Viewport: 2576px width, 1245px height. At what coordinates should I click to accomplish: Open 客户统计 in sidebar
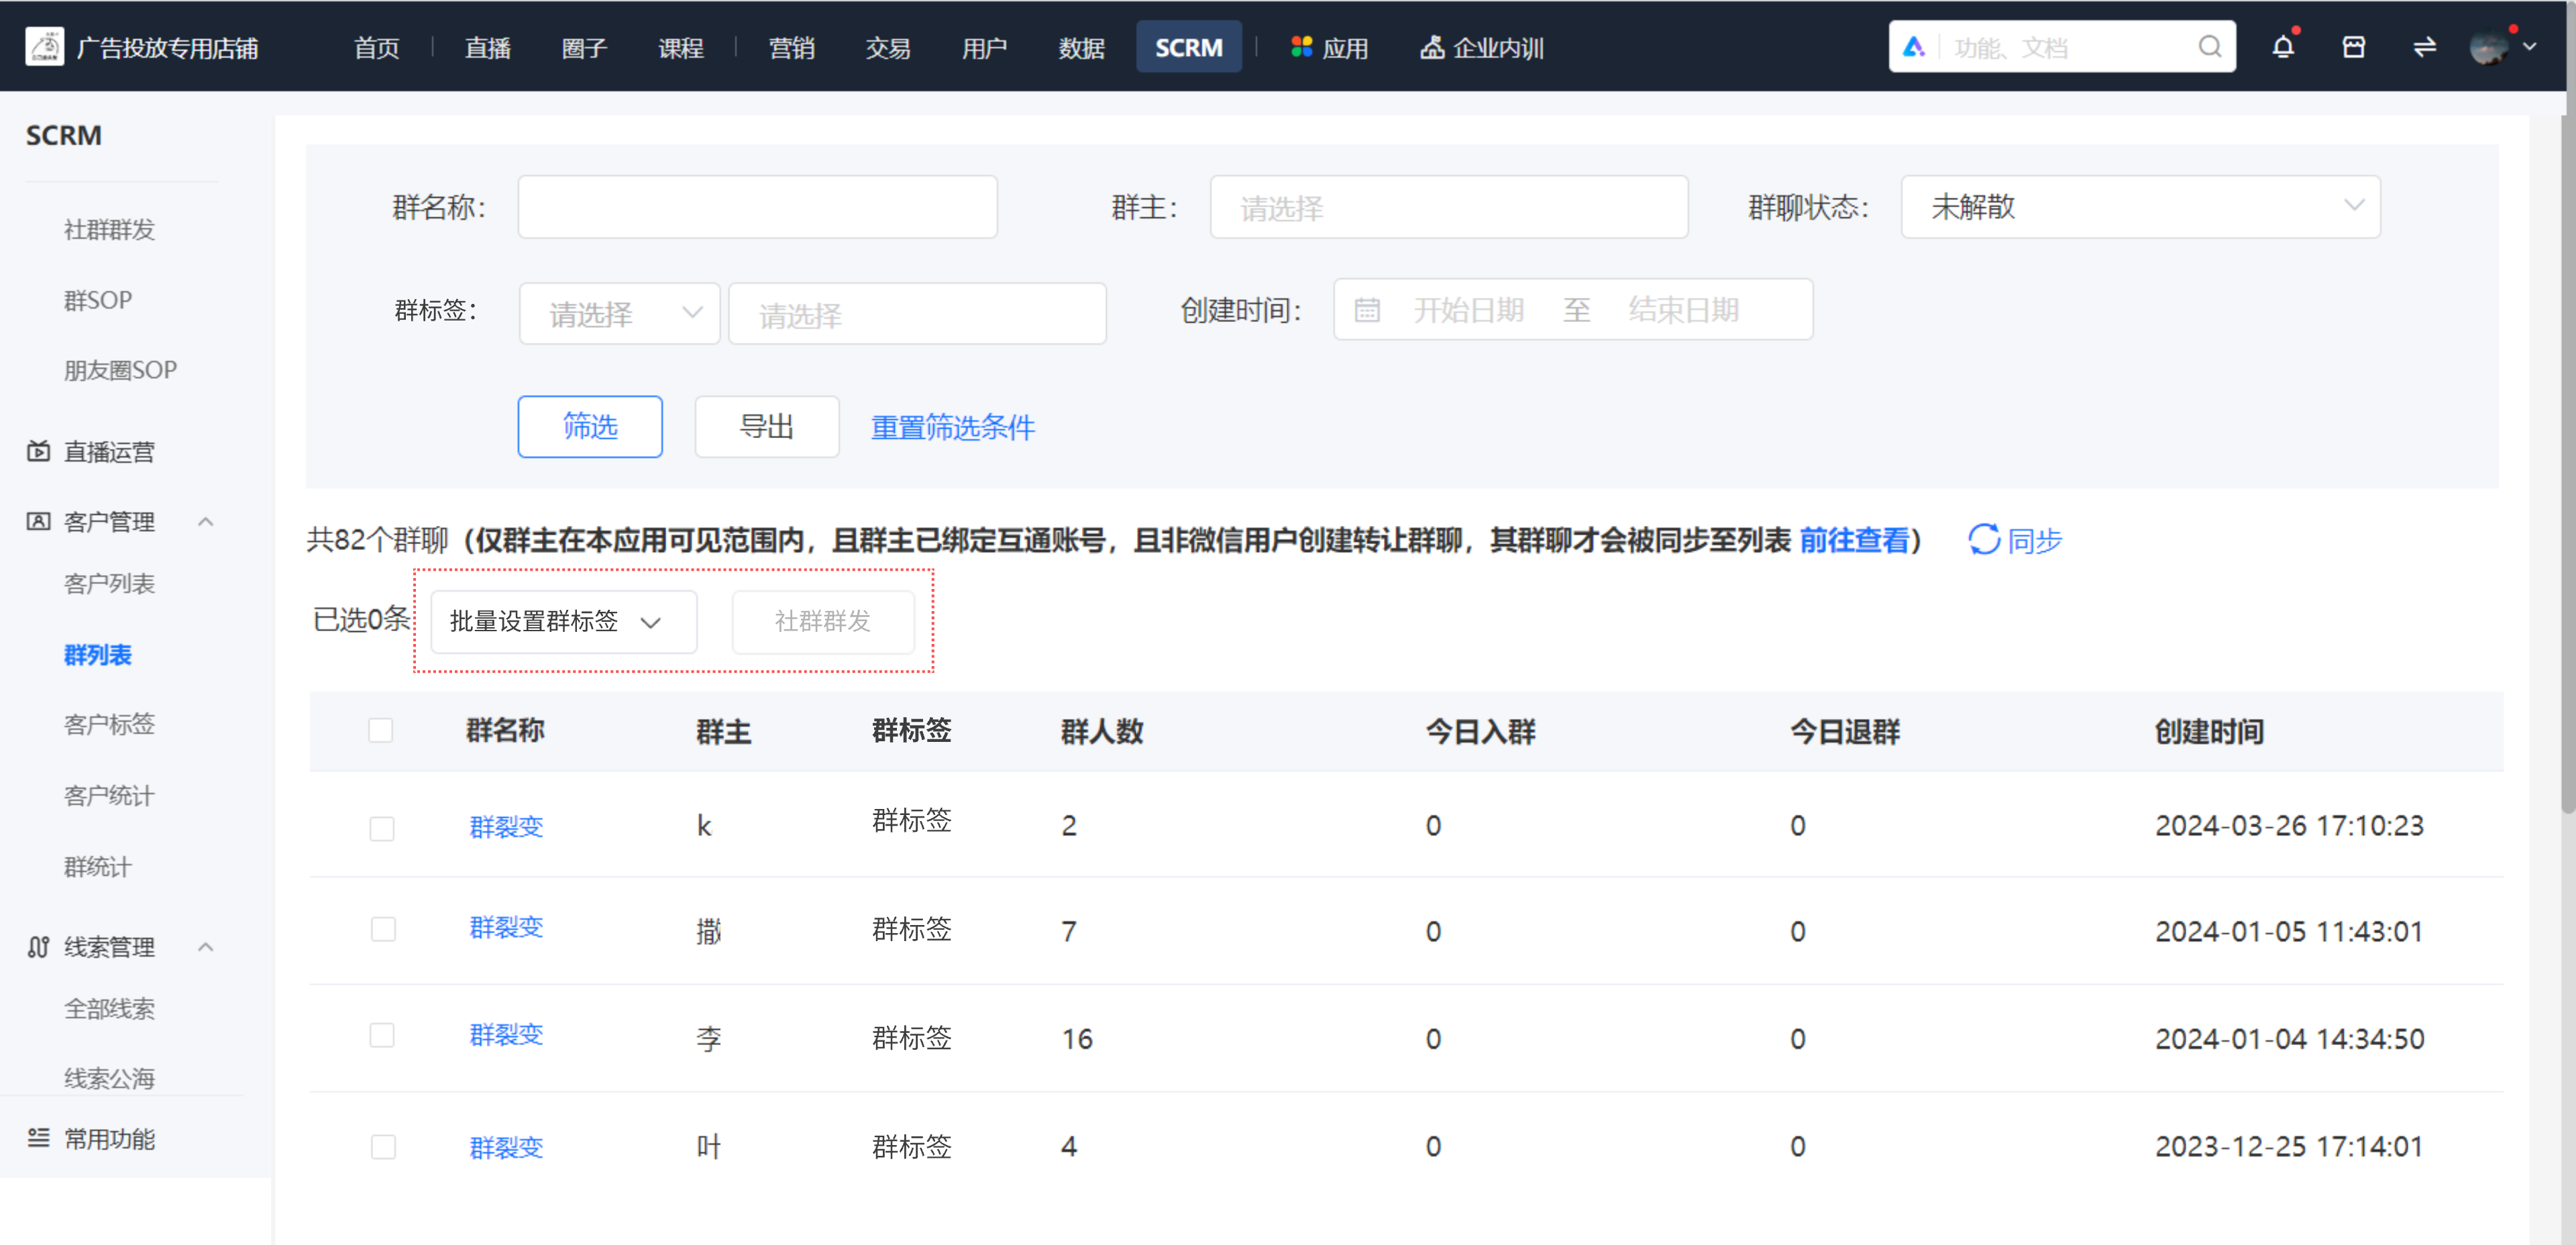pyautogui.click(x=110, y=796)
